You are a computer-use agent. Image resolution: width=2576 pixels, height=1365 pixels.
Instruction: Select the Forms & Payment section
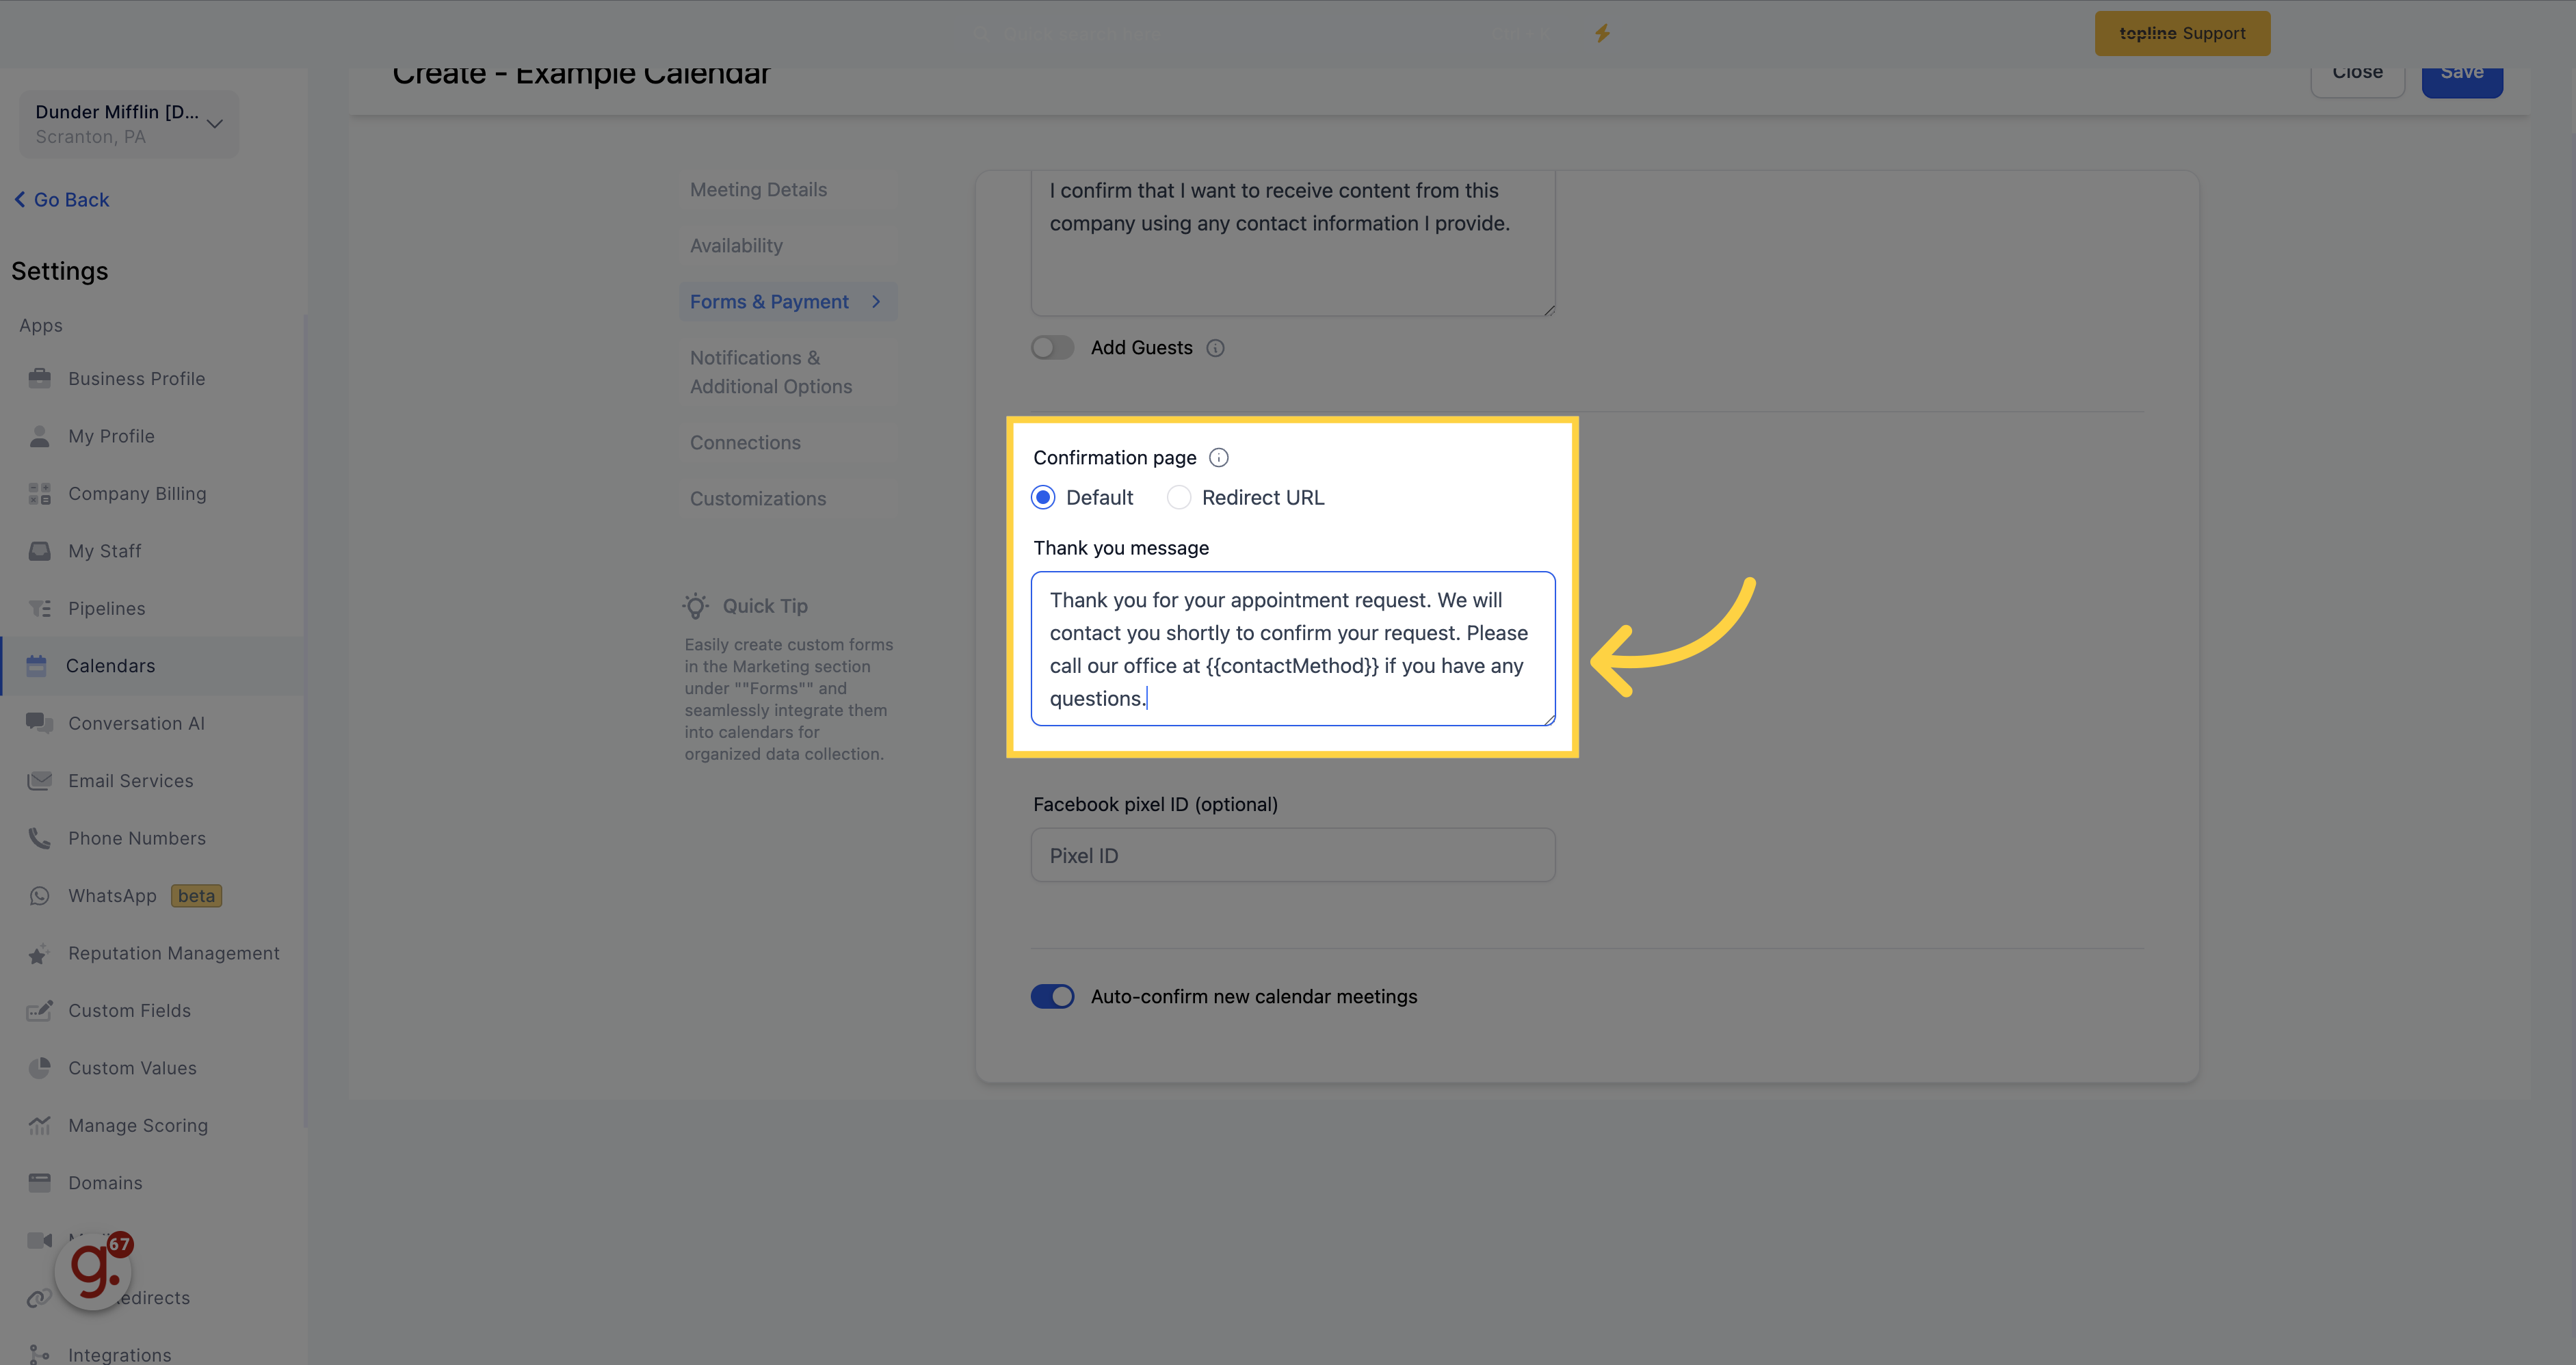(x=788, y=302)
